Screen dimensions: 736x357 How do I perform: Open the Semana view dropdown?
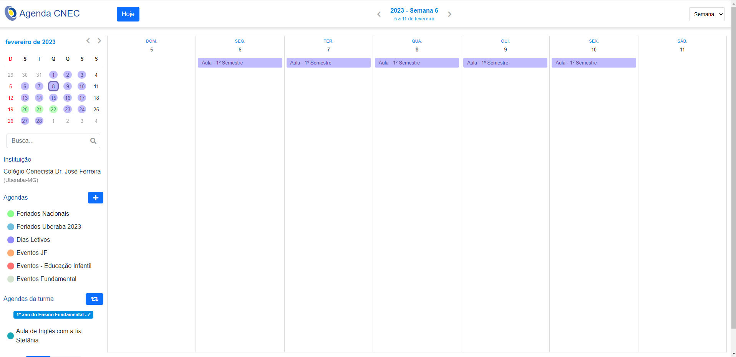pos(706,14)
